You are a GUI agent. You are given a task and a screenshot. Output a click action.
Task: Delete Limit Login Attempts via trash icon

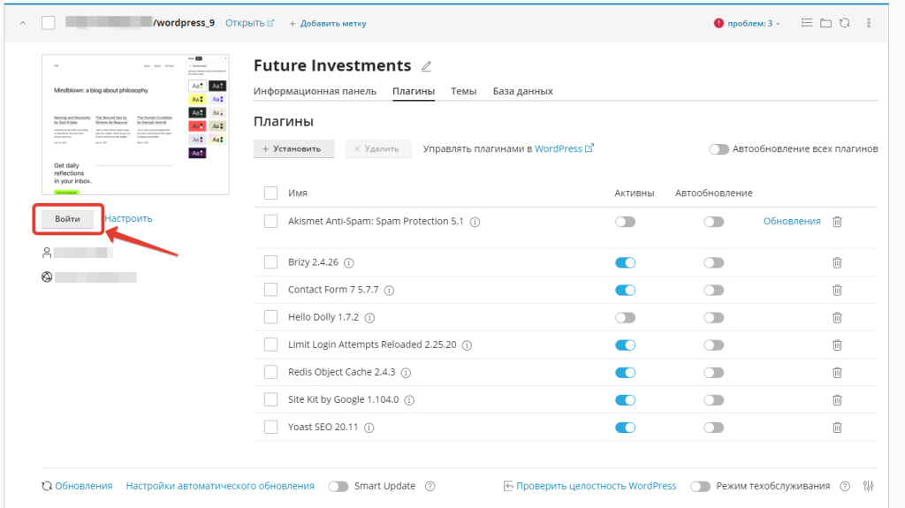838,345
